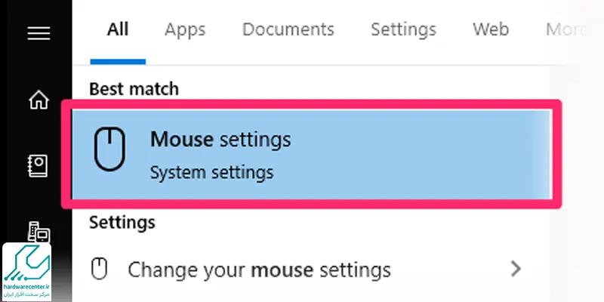Click the Best match section header
This screenshot has width=604, height=302.
pos(134,89)
